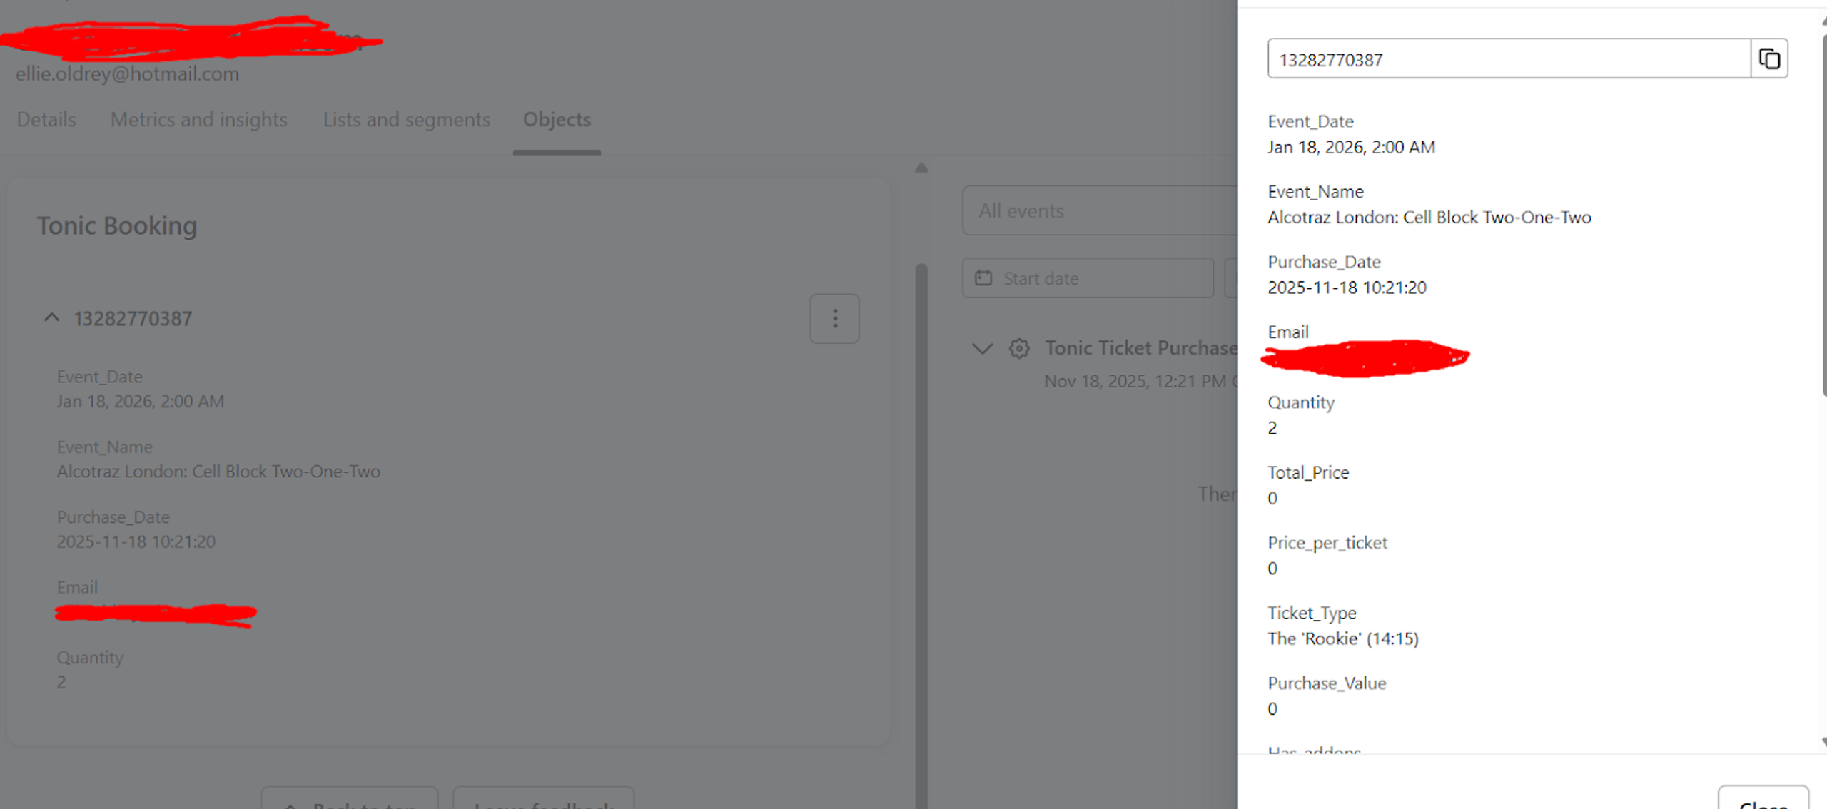The image size is (1827, 809).
Task: Click the Tonic Booking heading
Action: [117, 225]
